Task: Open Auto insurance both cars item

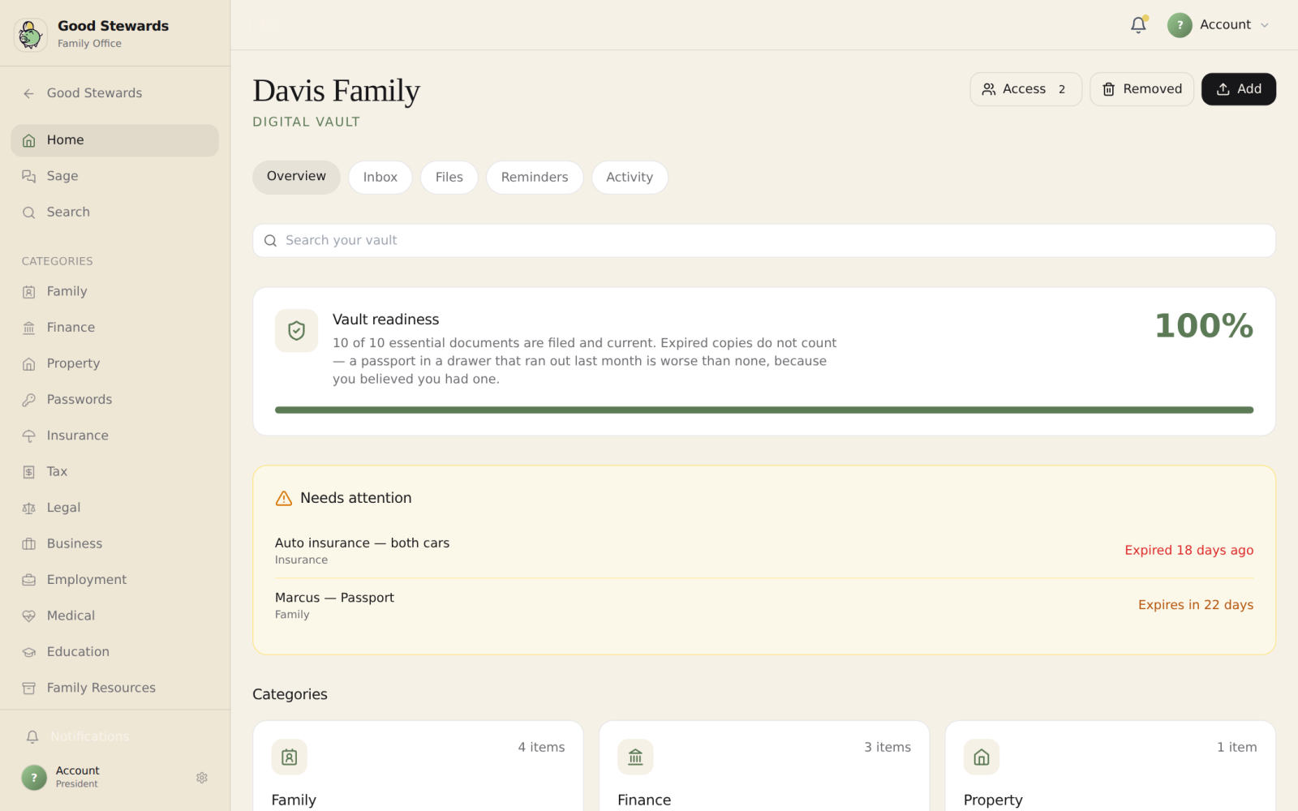Action: coord(764,551)
